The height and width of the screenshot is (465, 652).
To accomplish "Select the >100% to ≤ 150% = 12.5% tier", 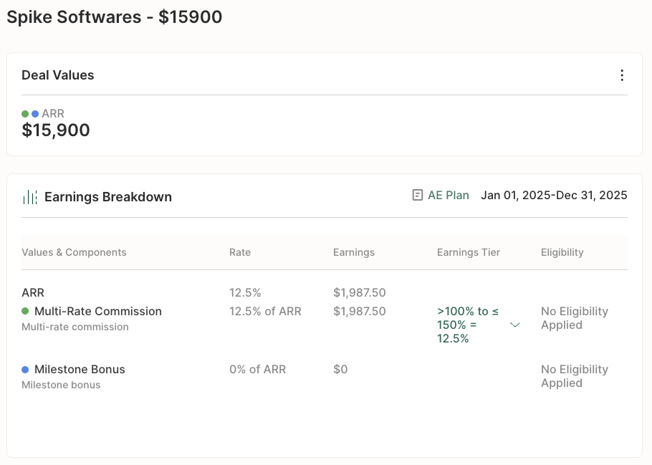I will [x=468, y=325].
